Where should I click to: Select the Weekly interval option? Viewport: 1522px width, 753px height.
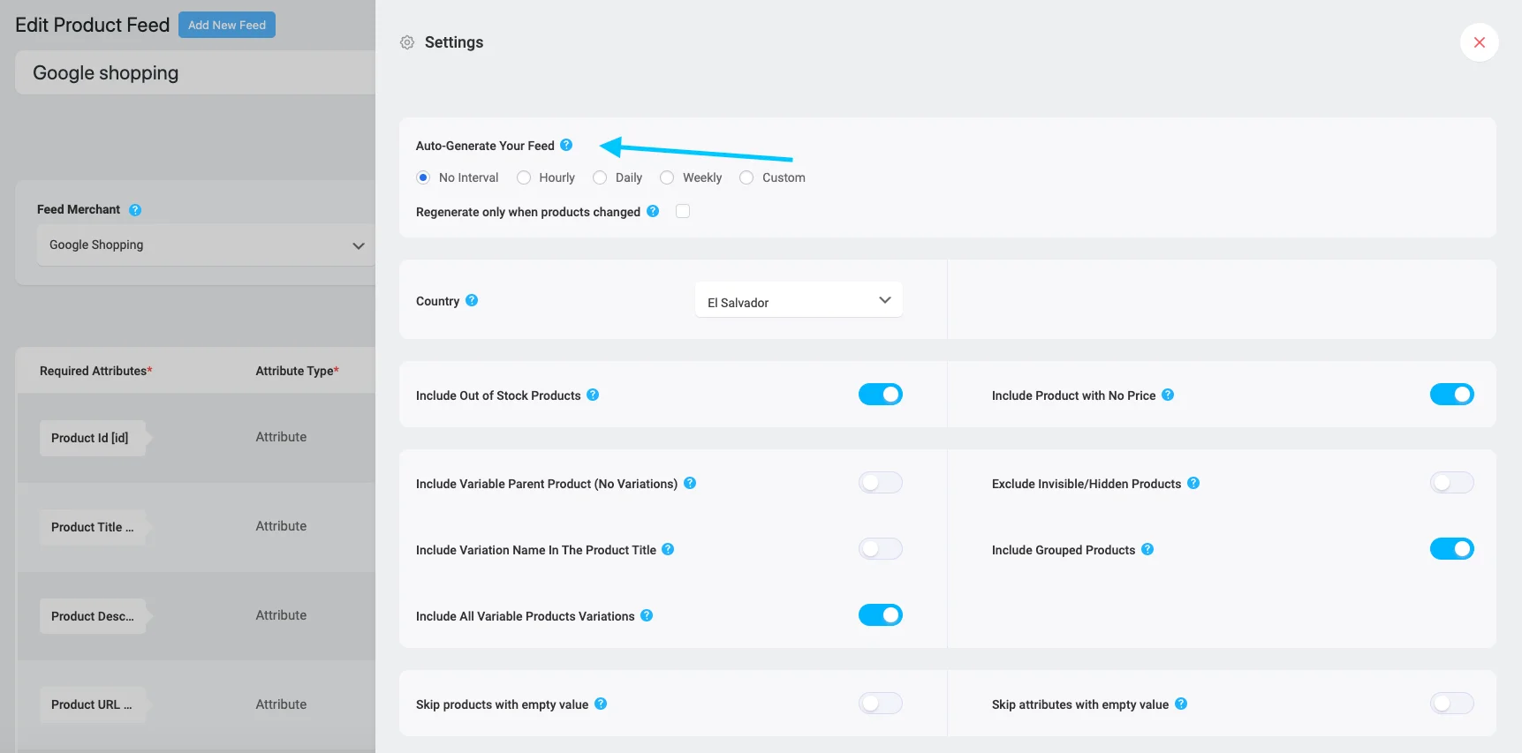click(667, 177)
